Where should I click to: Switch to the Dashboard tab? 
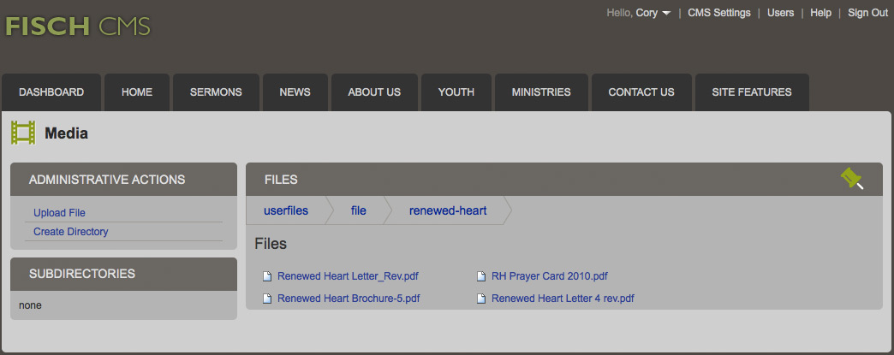[51, 92]
